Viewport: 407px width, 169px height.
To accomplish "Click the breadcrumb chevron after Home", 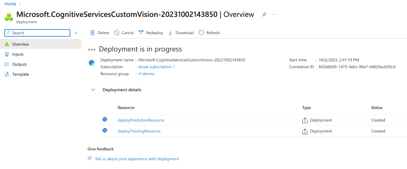I will click(20, 4).
